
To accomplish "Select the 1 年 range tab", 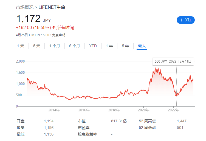I will [109, 46].
